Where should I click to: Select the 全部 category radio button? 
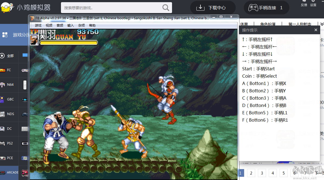(x=2, y=55)
